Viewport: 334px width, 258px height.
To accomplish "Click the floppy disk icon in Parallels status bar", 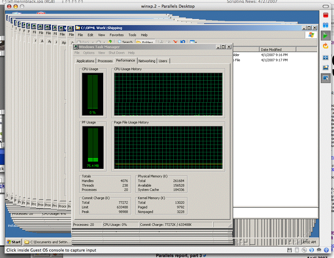I will coord(290,250).
